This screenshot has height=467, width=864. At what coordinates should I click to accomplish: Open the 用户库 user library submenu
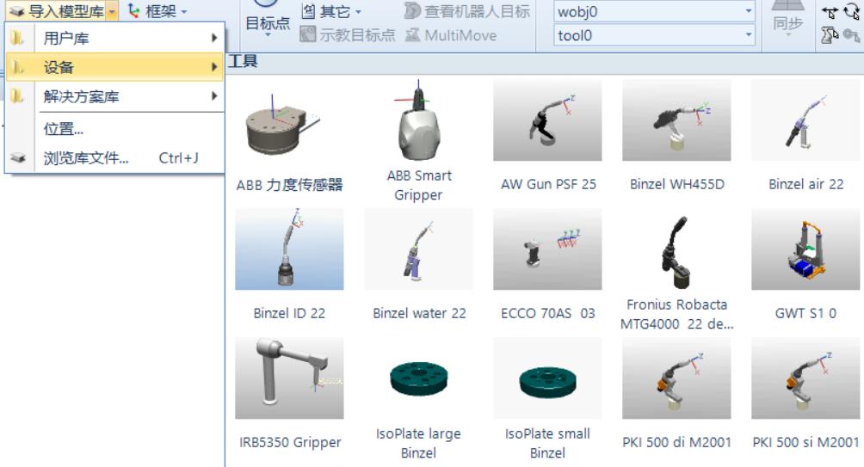pyautogui.click(x=114, y=38)
